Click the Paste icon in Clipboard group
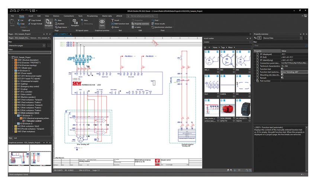 pyautogui.click(x=12, y=22)
